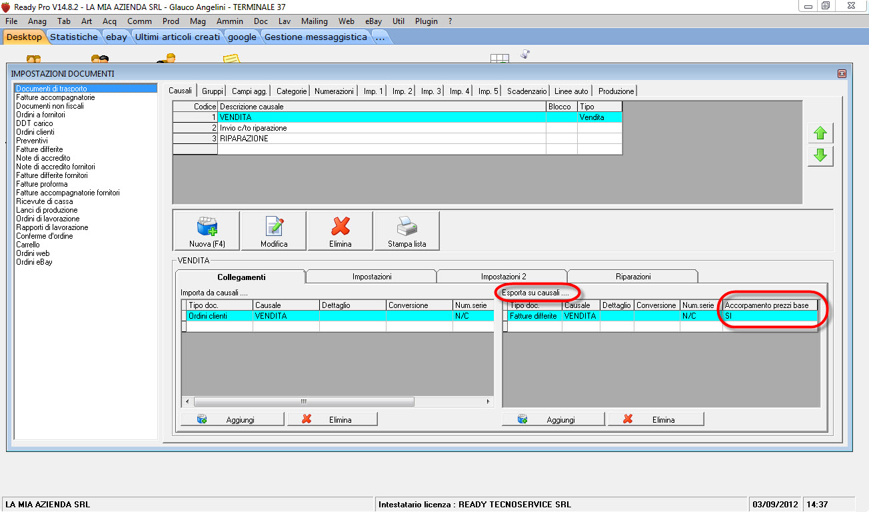This screenshot has width=869, height=512.
Task: Select Carrello in document list
Action: (x=28, y=245)
